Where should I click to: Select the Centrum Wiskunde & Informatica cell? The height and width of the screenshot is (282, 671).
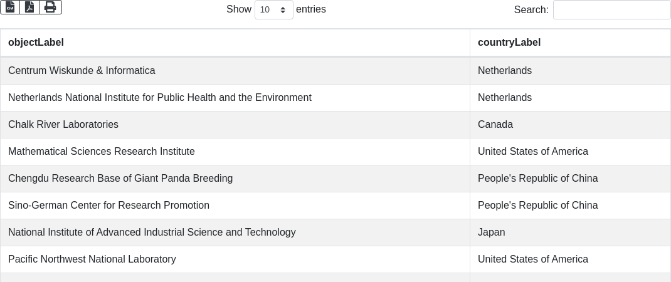pyautogui.click(x=82, y=71)
